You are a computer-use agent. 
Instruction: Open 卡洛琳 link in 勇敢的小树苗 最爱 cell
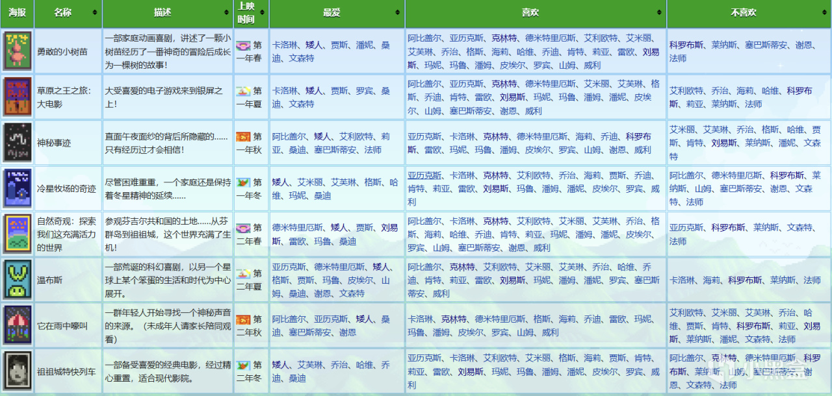pos(284,45)
